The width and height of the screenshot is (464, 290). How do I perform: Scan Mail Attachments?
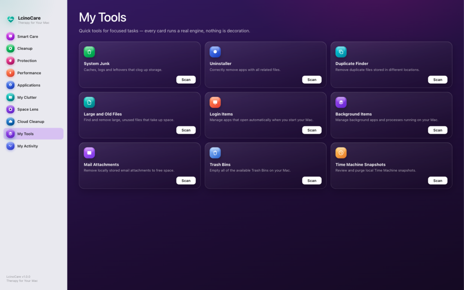coord(186,181)
